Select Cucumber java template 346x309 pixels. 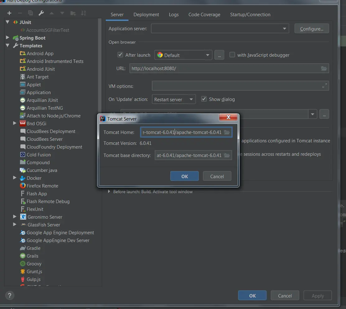[x=38, y=170]
